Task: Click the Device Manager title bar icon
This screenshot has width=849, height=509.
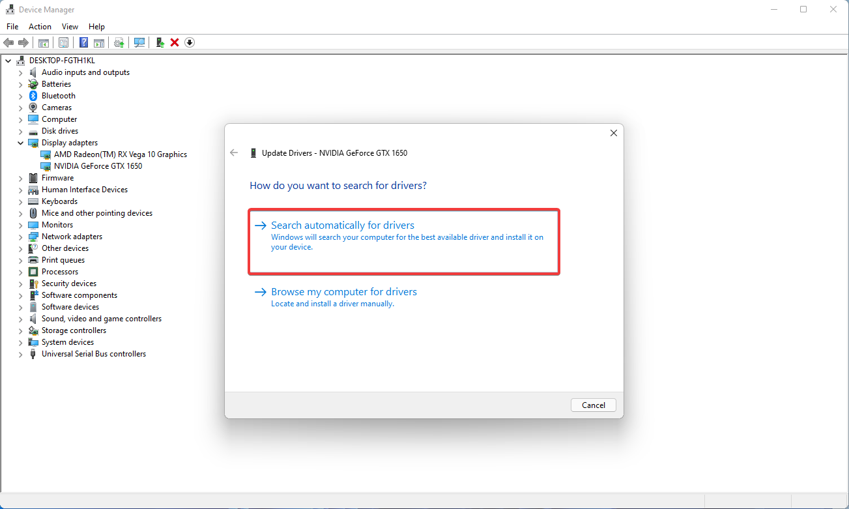Action: (10, 10)
